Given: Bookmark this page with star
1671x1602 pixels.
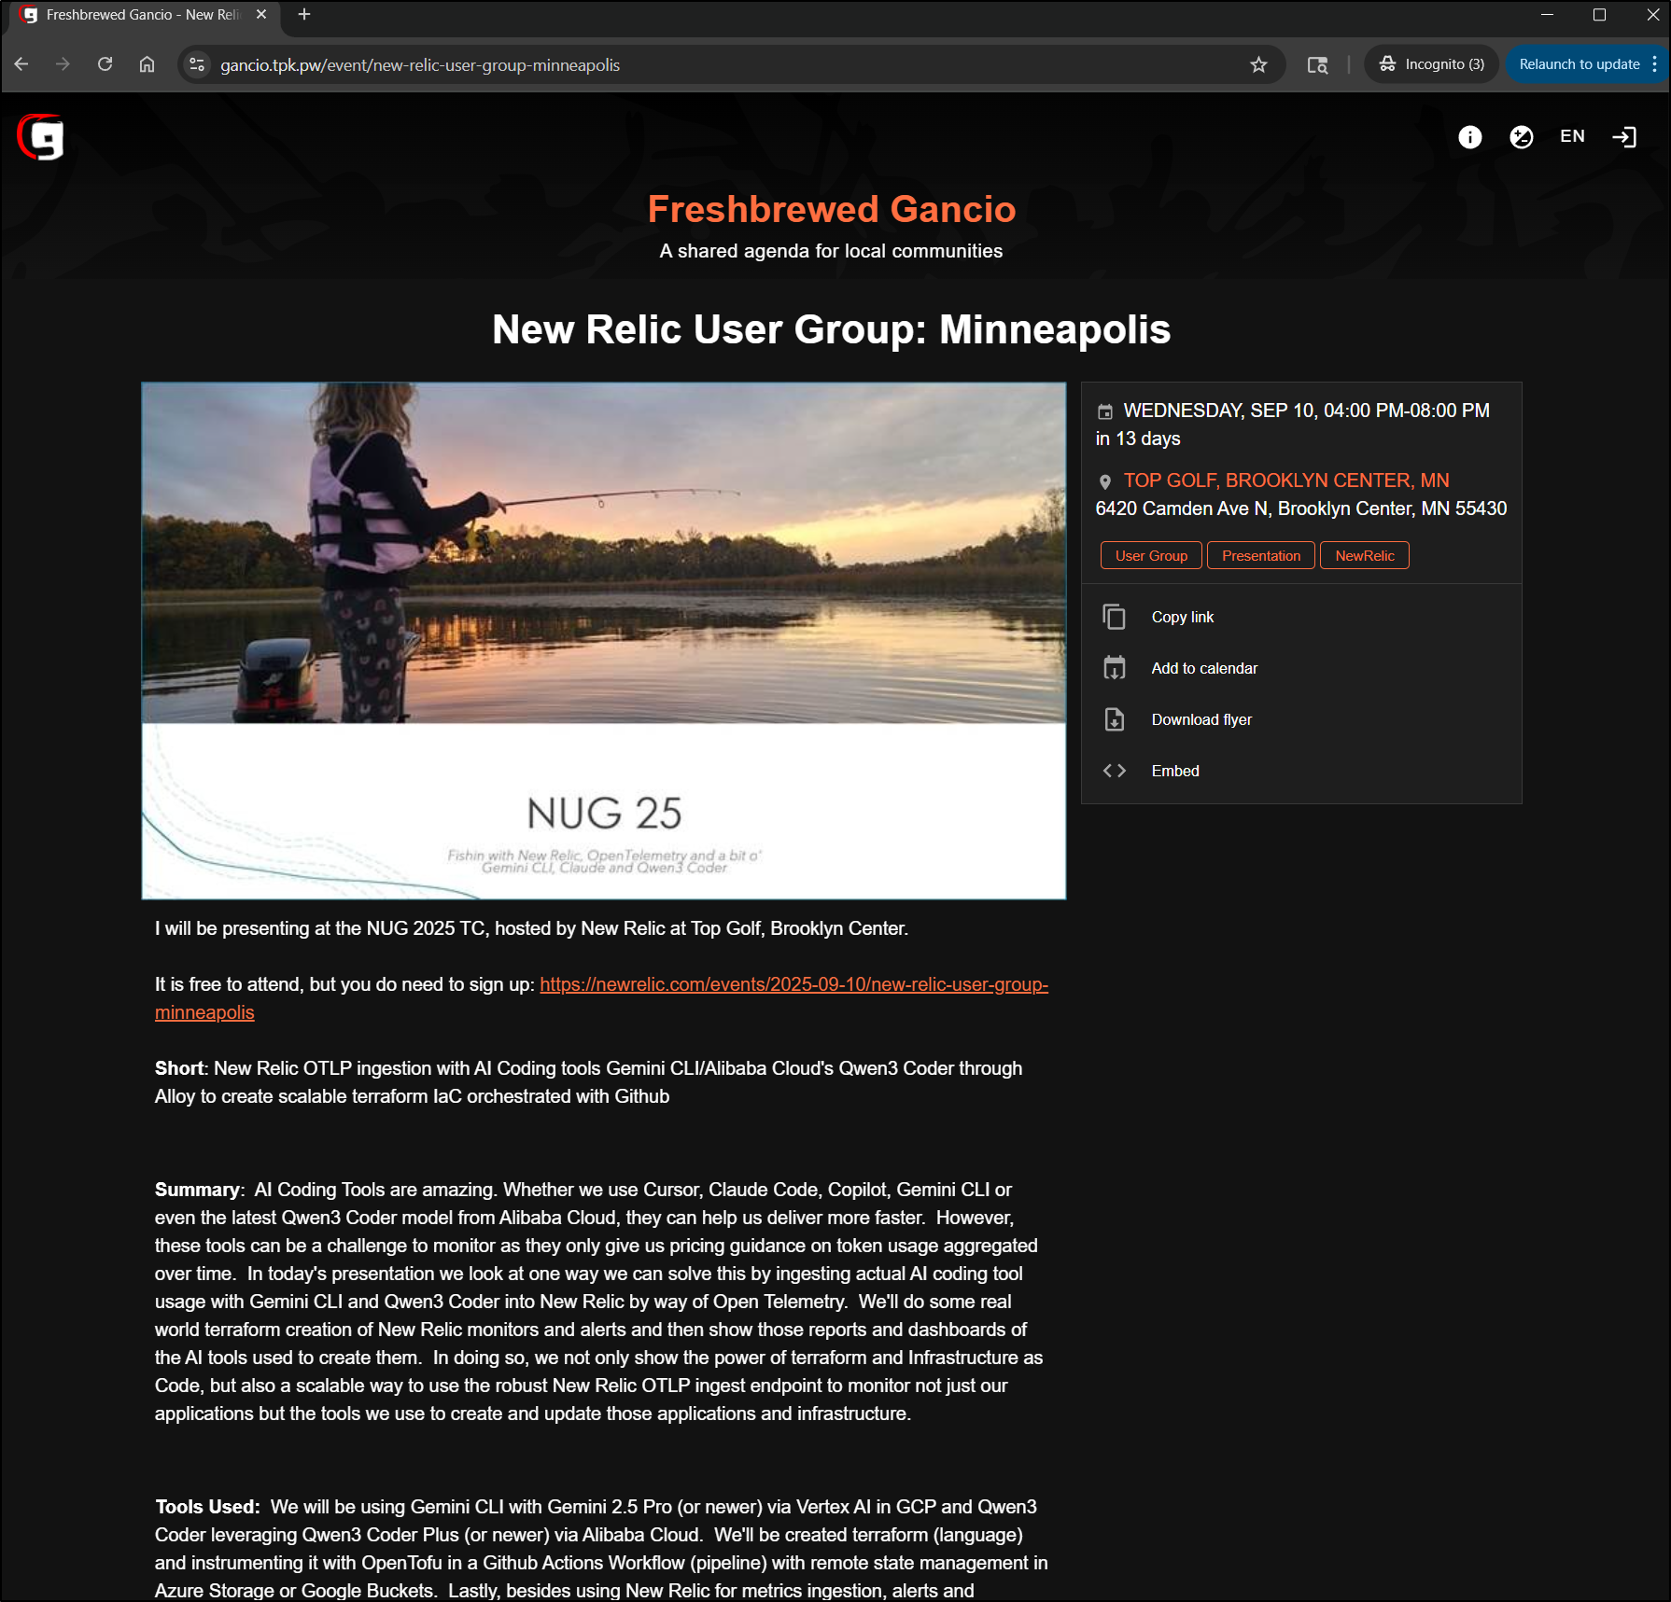Looking at the screenshot, I should pos(1258,64).
